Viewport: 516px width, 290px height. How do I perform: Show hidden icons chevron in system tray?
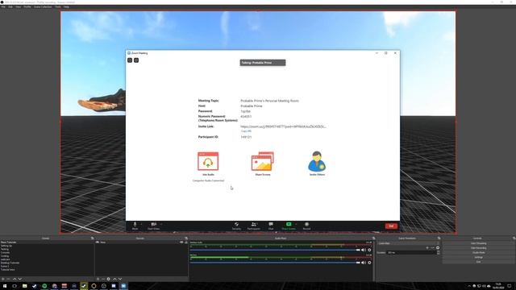click(x=469, y=286)
